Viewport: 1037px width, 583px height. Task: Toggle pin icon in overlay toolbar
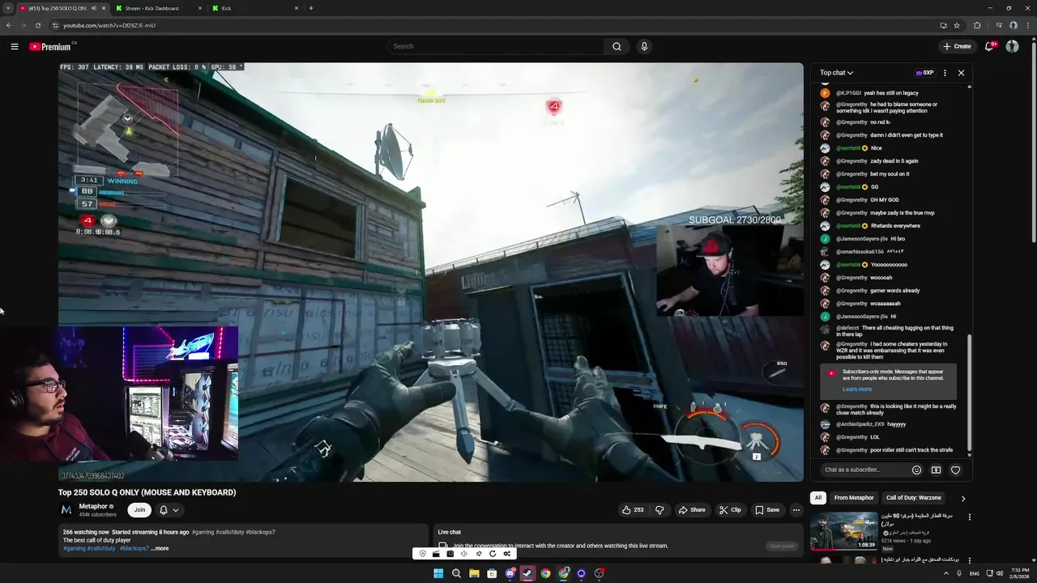(479, 554)
